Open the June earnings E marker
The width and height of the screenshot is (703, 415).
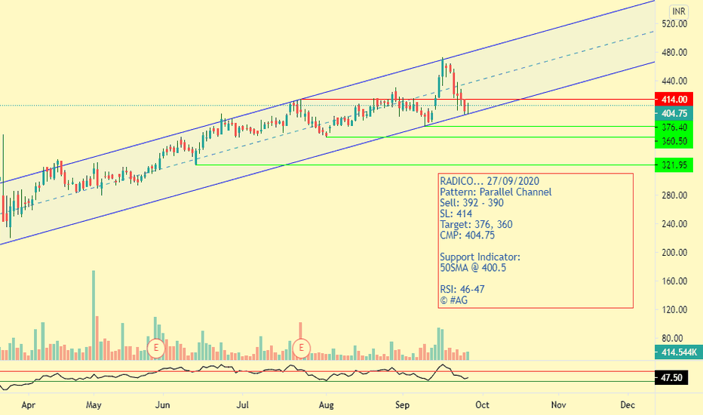click(156, 348)
